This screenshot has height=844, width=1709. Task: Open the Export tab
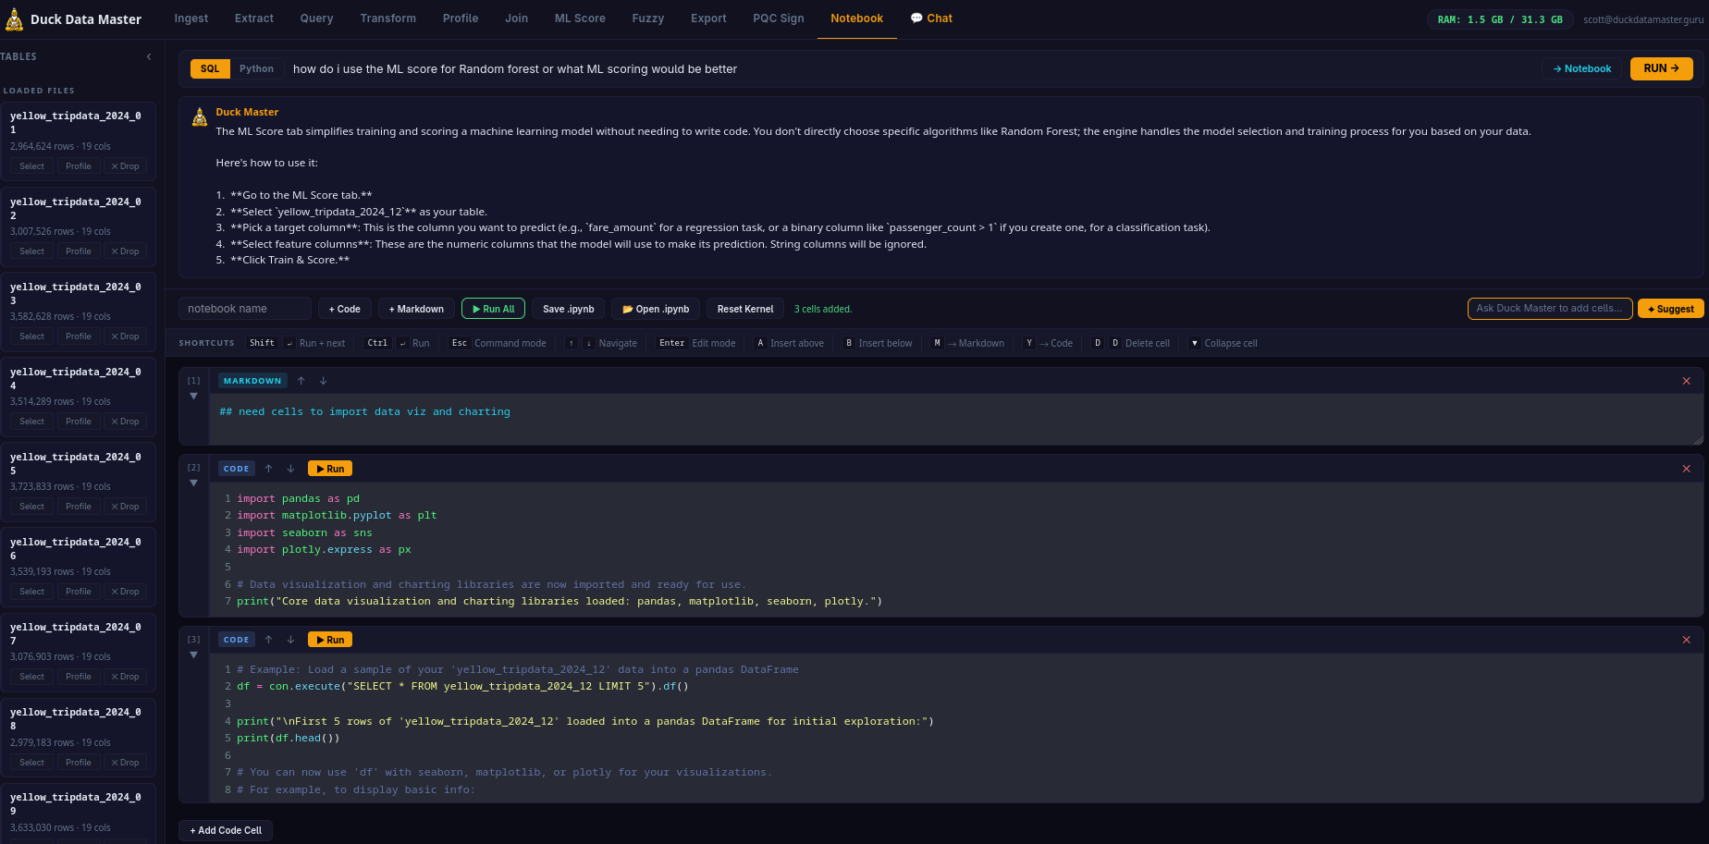coord(708,18)
